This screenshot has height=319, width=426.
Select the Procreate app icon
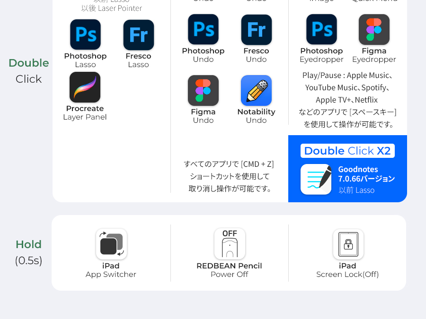click(x=85, y=87)
